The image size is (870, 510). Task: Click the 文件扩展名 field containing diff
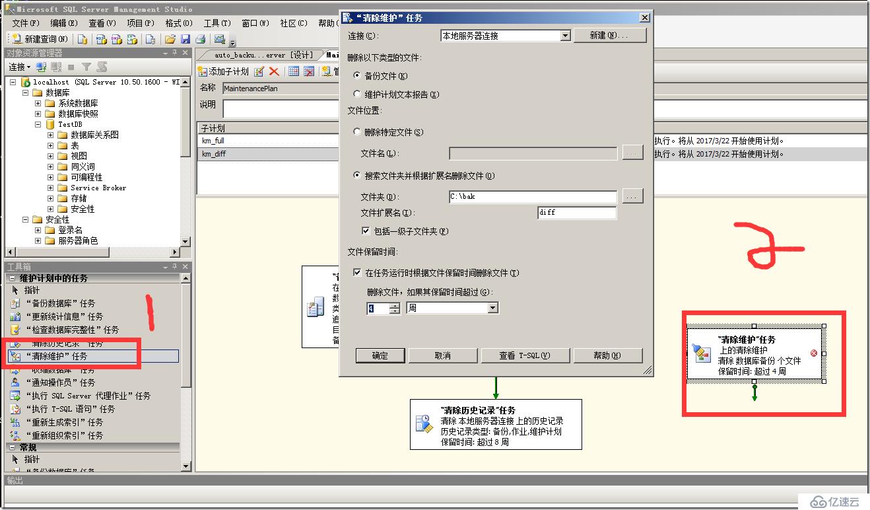pyautogui.click(x=577, y=213)
